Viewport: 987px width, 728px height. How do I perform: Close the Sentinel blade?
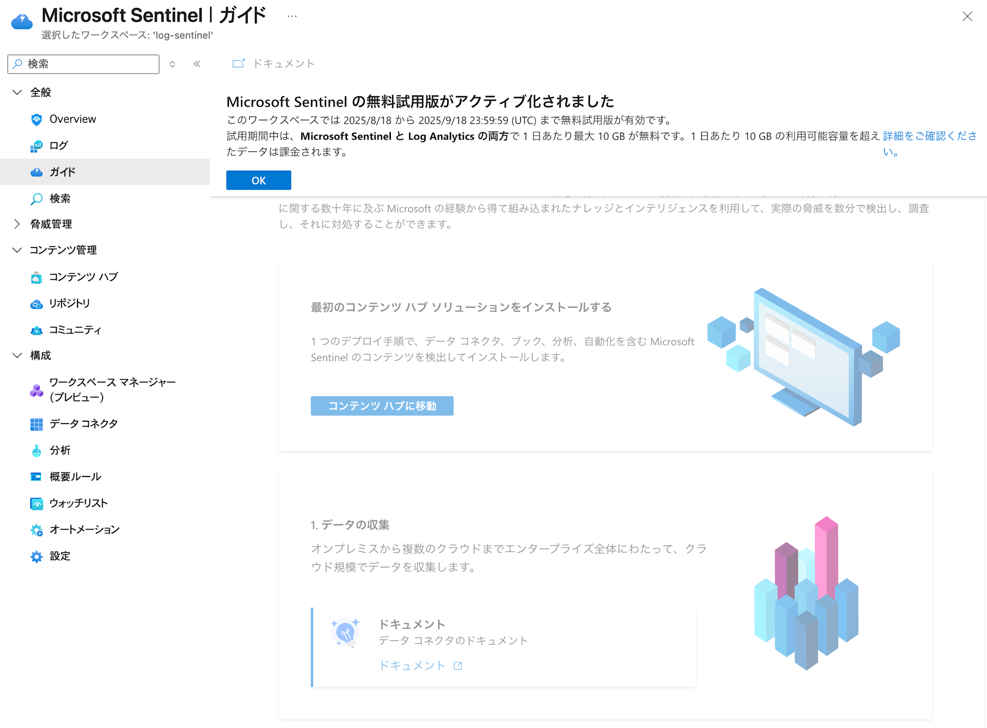pos(967,16)
